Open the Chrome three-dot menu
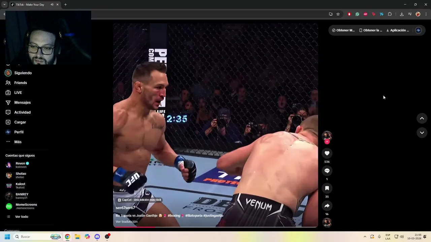The image size is (431, 242). [426, 14]
